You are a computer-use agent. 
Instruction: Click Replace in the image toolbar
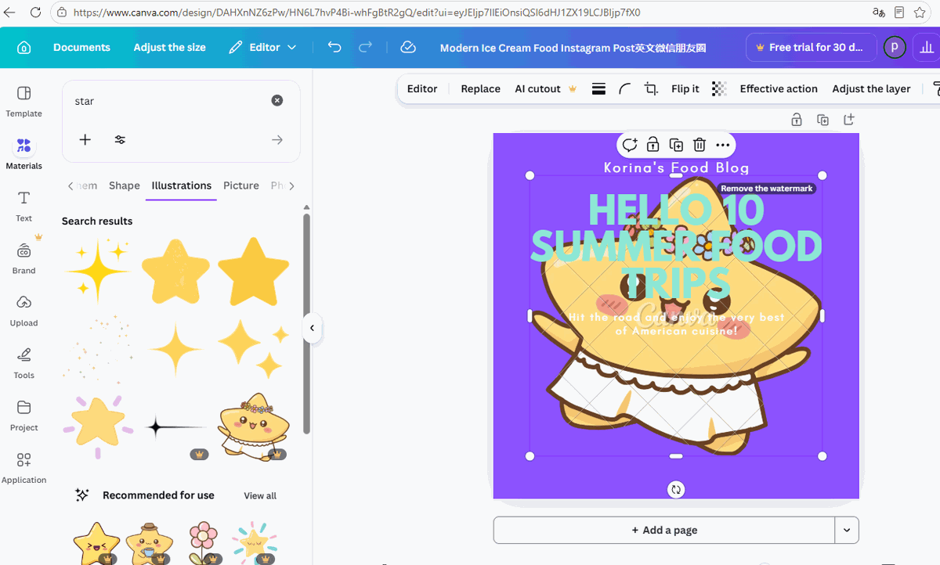480,88
